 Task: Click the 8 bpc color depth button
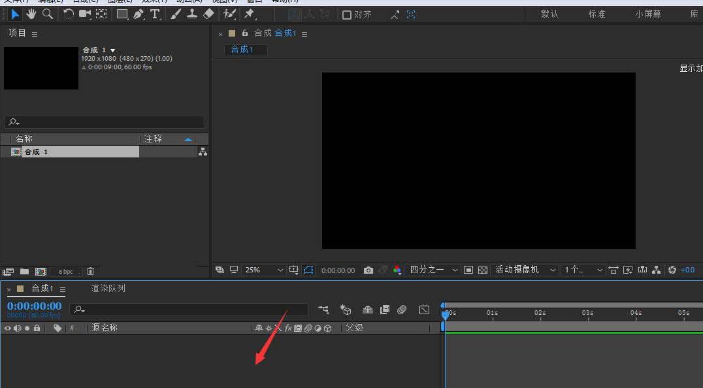[65, 272]
